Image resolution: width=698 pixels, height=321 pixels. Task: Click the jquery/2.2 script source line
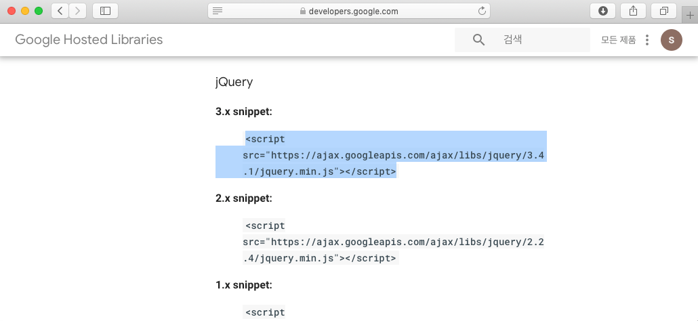coord(394,242)
